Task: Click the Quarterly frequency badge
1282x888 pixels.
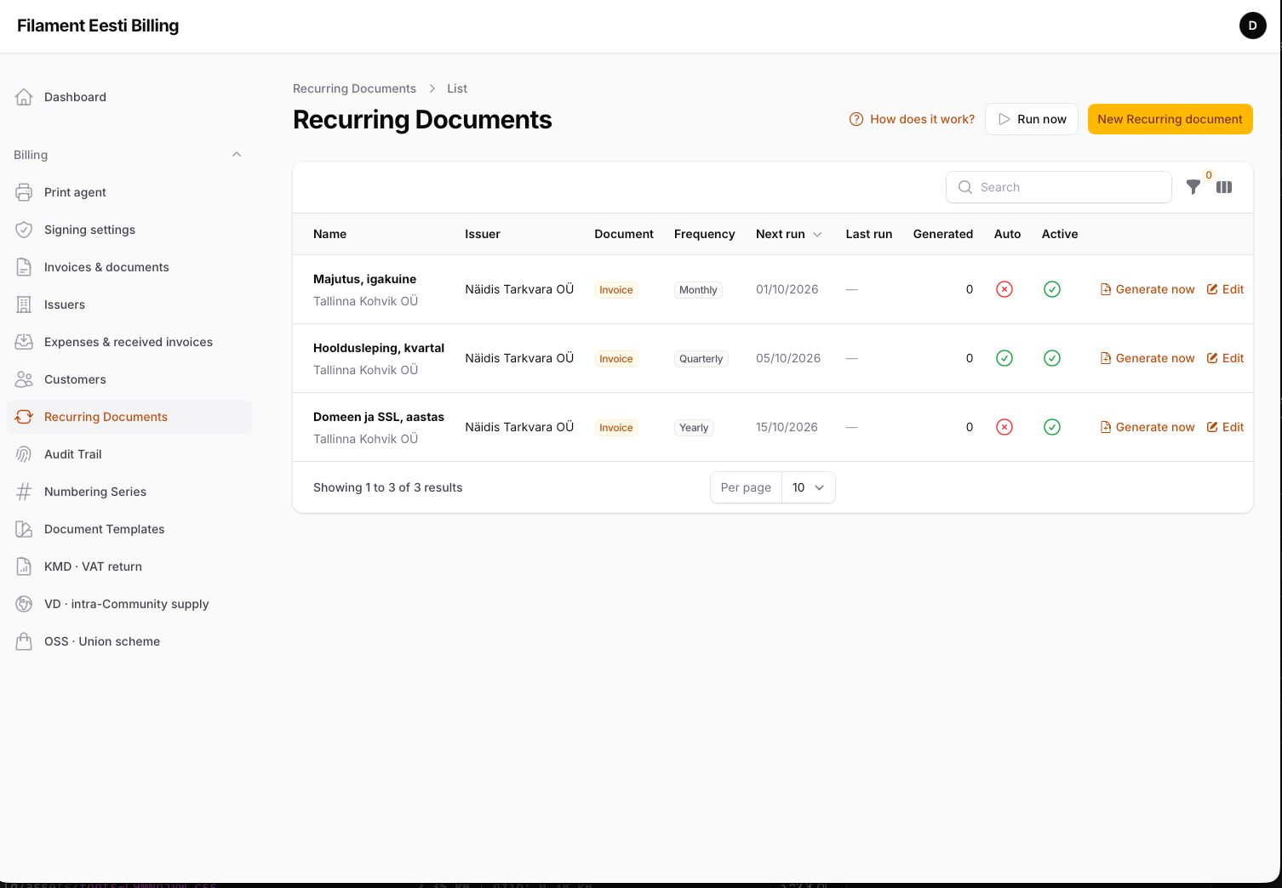Action: tap(701, 359)
